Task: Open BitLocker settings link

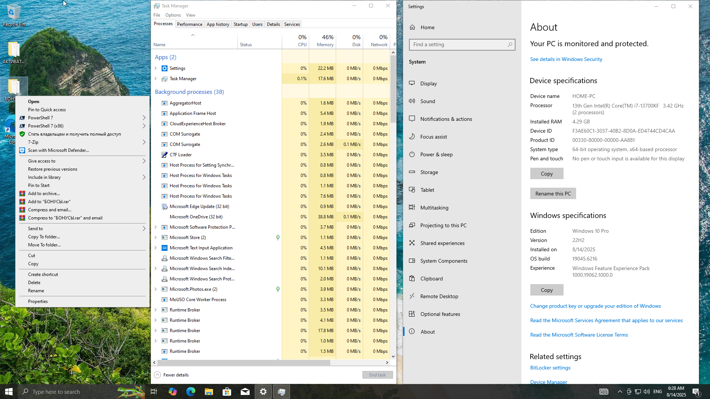Action: coord(550,368)
